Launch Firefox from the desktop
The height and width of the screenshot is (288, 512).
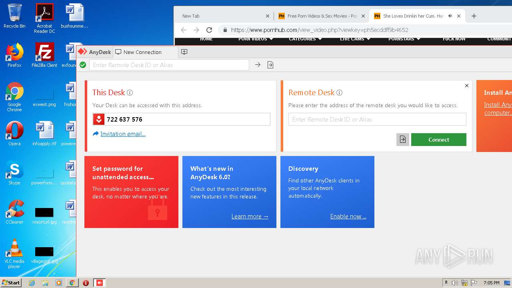tap(14, 55)
